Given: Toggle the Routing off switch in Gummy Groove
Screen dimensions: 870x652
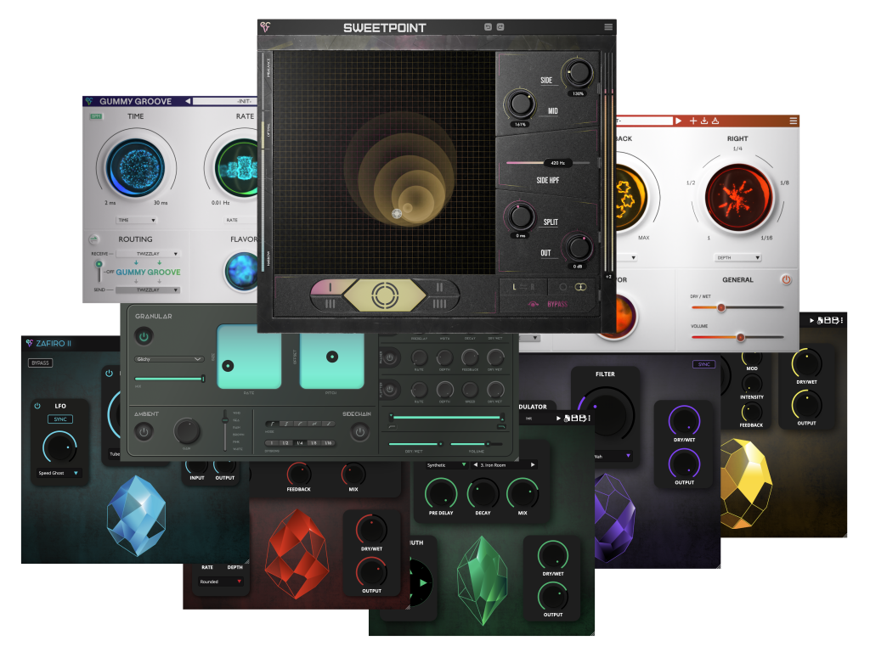Looking at the screenshot, I should coord(99,271).
